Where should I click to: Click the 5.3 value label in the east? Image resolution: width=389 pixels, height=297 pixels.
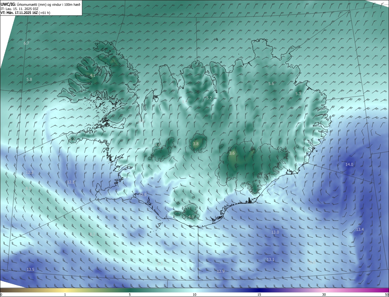pos(298,94)
